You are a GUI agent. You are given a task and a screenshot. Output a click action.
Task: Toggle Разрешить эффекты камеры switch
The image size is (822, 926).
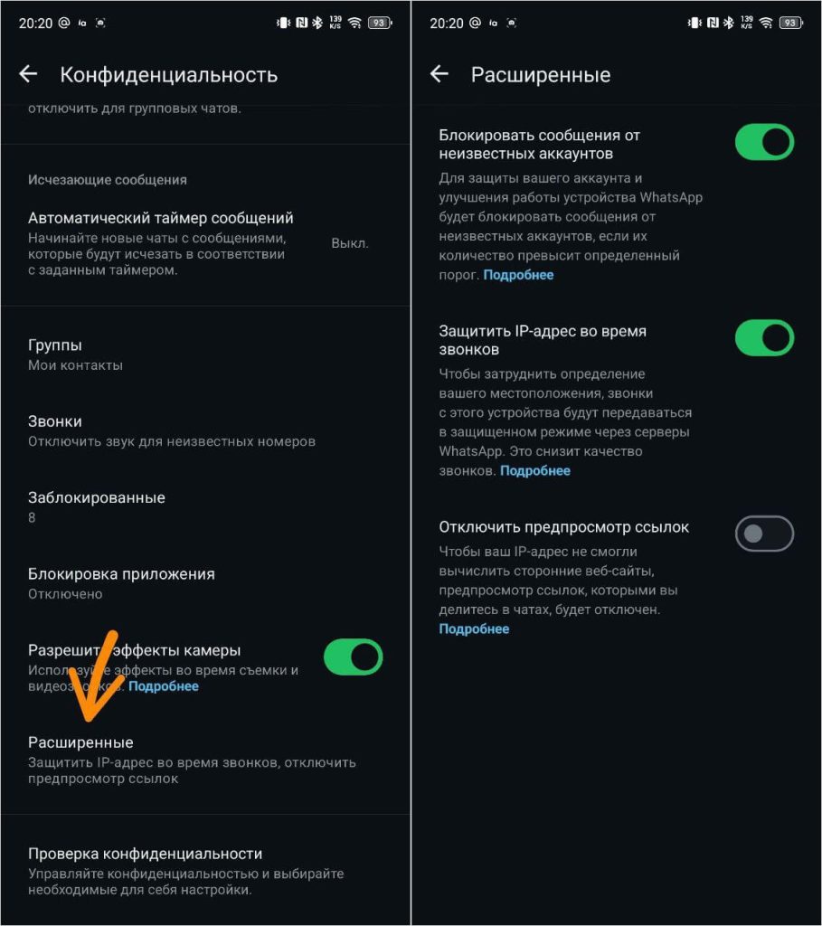353,657
